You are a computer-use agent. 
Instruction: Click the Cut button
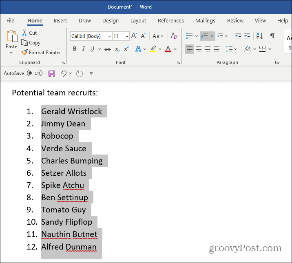pos(29,33)
